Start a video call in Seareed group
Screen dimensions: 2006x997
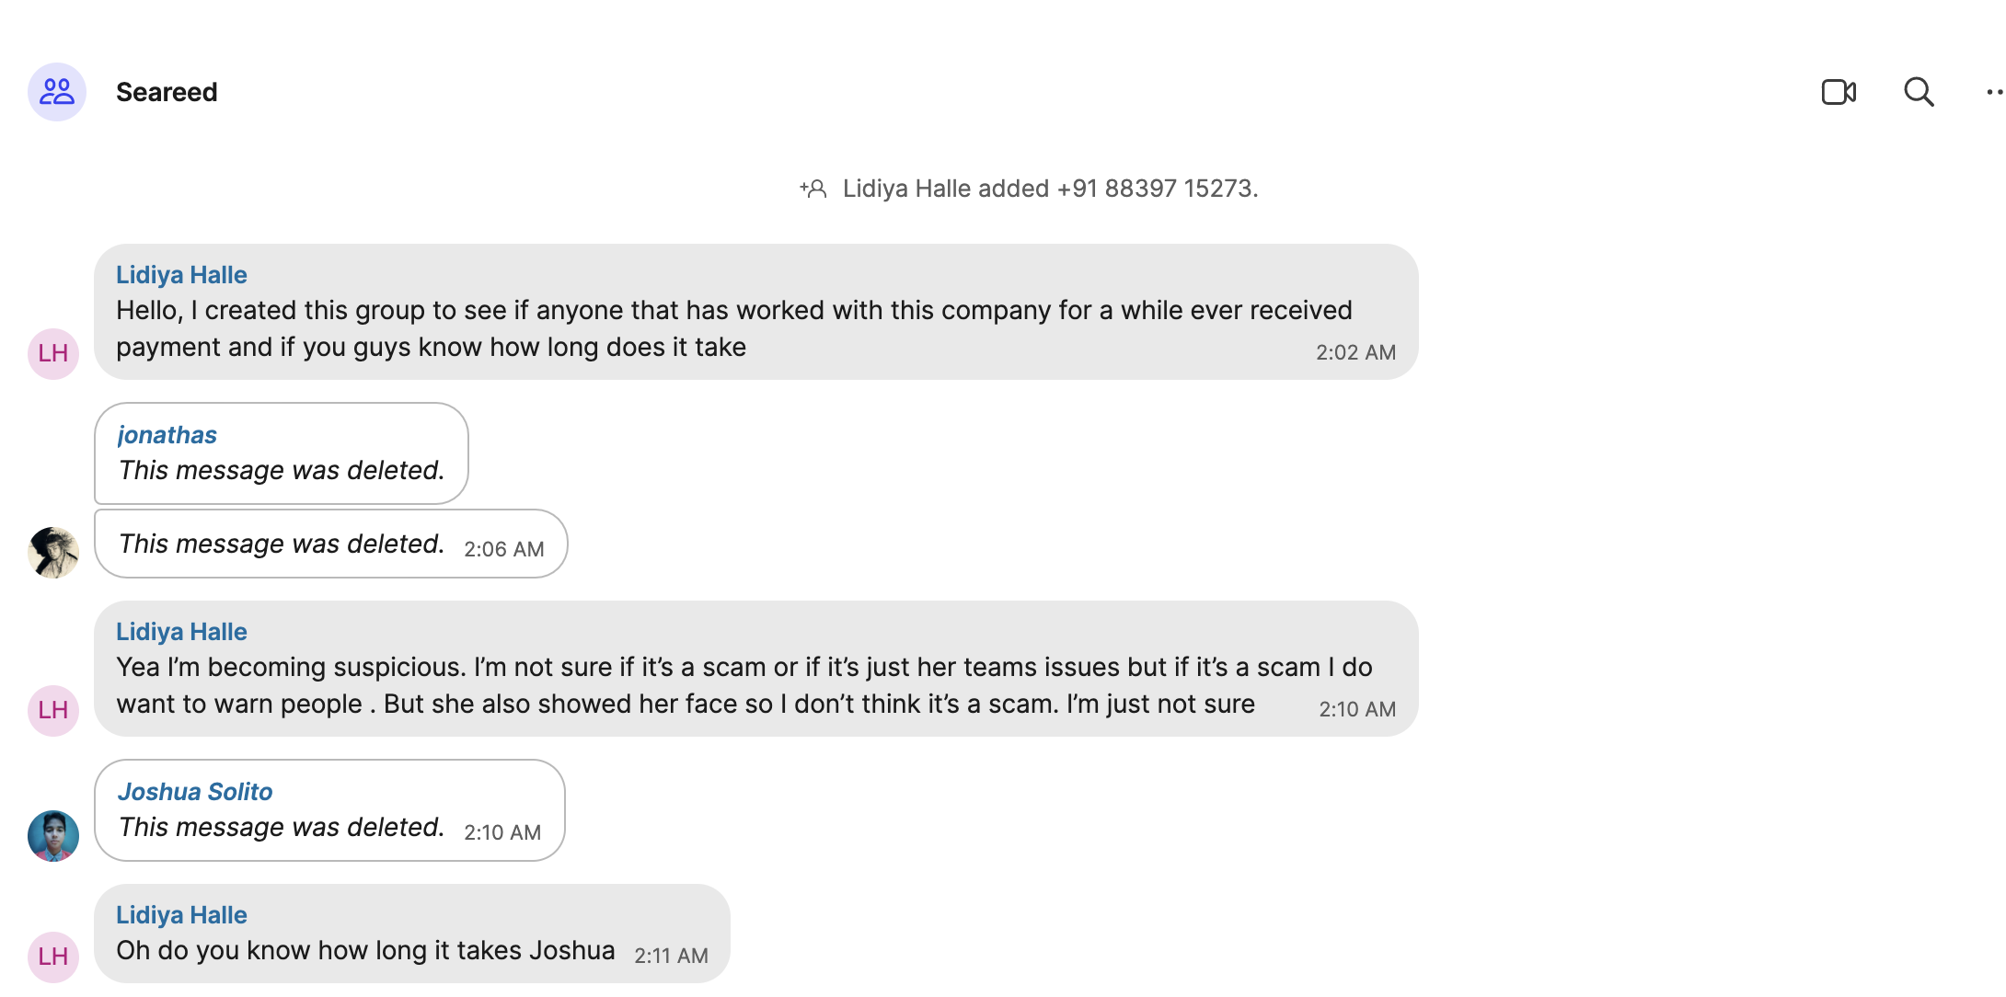click(1839, 92)
